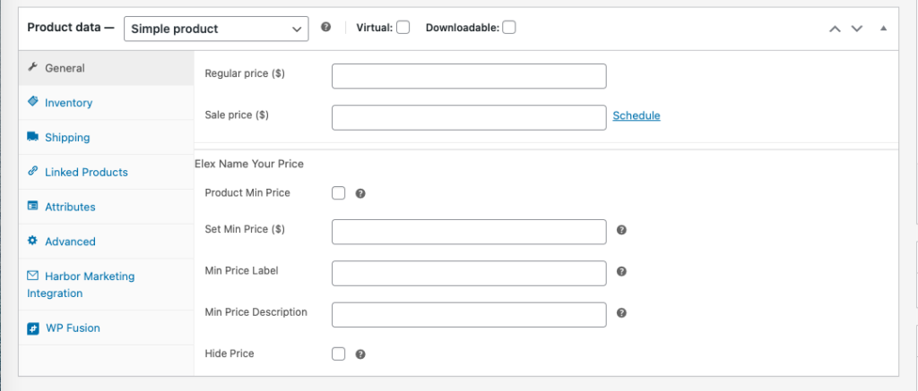The height and width of the screenshot is (391, 918).
Task: Collapse the Product data panel
Action: pyautogui.click(x=883, y=29)
